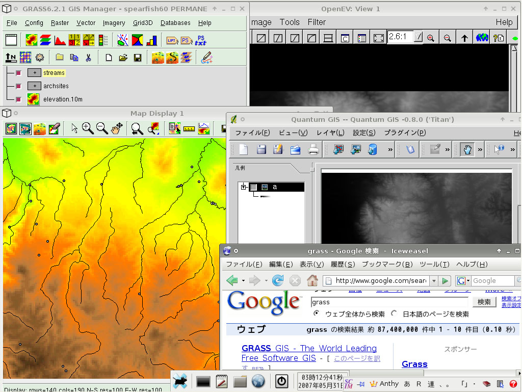The height and width of the screenshot is (392, 522).
Task: Expand layer a tree node in Quantum GIS
Action: 243,187
